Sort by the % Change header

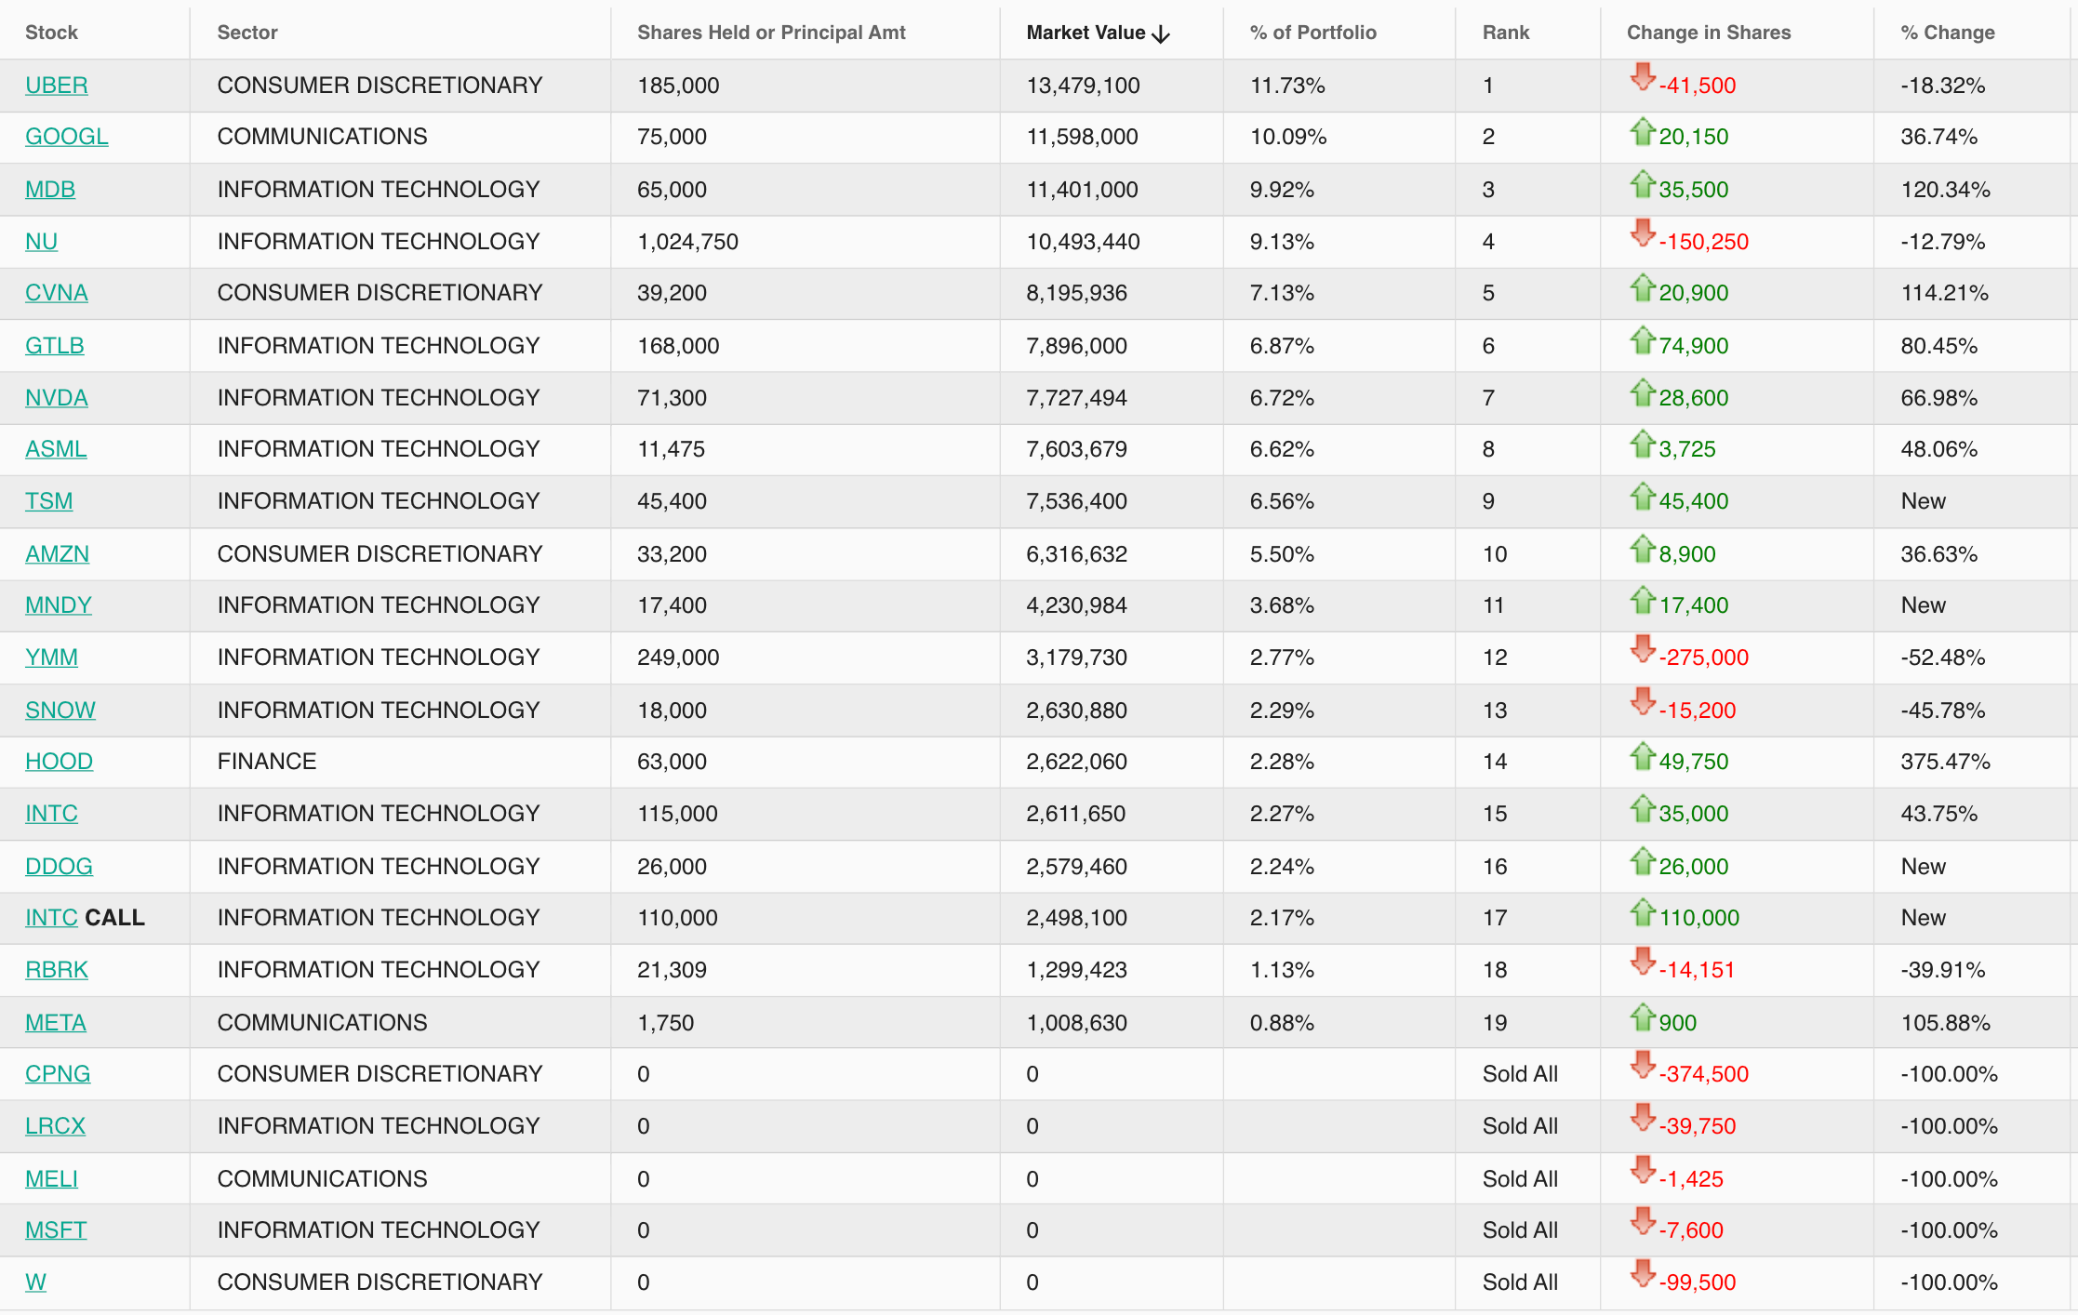(x=1947, y=33)
